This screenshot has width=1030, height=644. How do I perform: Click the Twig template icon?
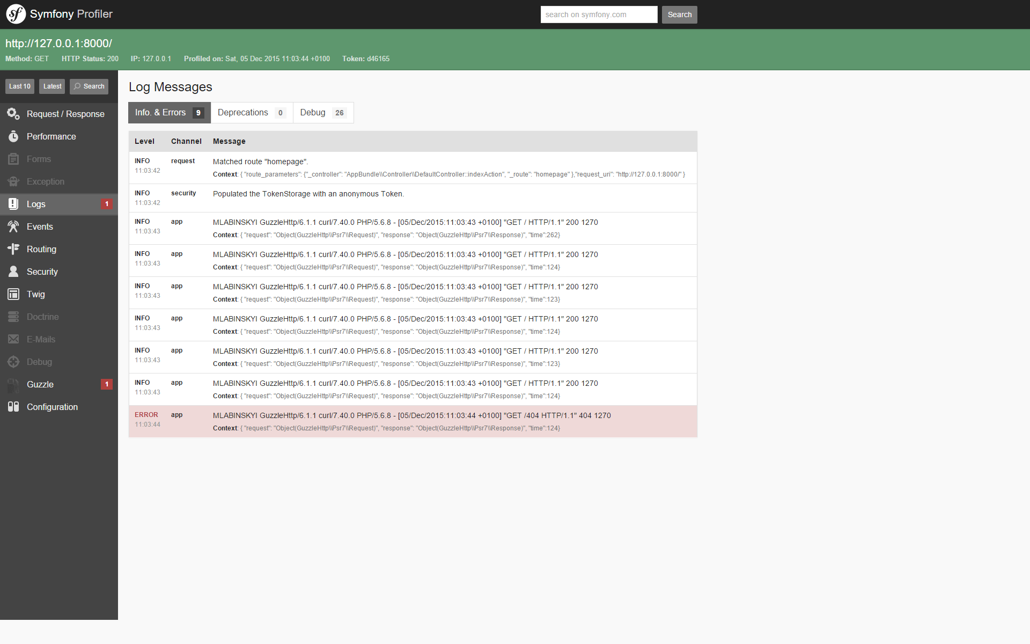pyautogui.click(x=13, y=294)
